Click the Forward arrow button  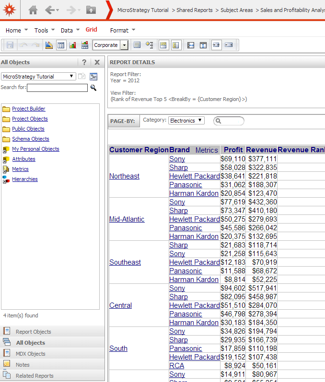pyautogui.click(x=71, y=10)
